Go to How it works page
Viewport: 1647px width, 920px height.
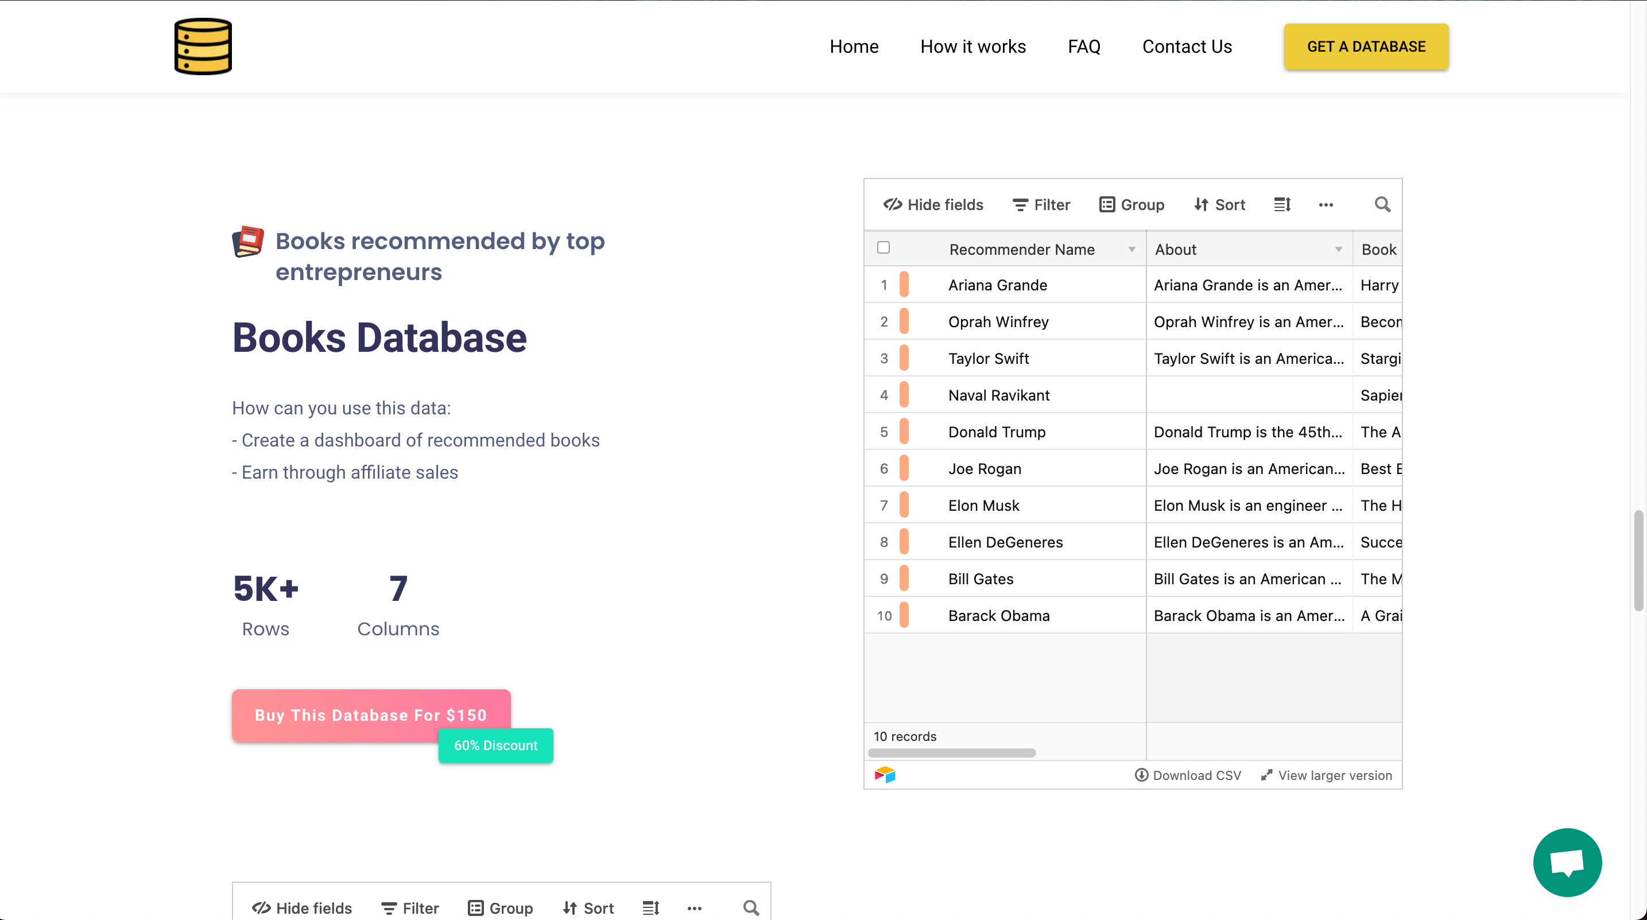972,46
